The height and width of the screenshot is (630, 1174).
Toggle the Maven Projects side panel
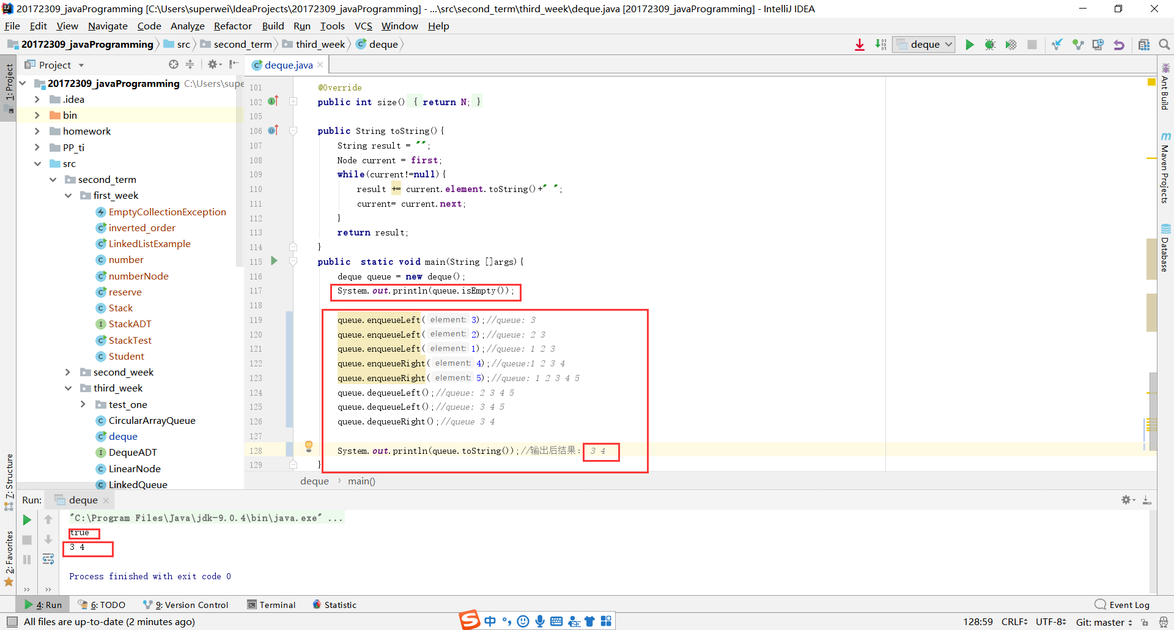1165,169
